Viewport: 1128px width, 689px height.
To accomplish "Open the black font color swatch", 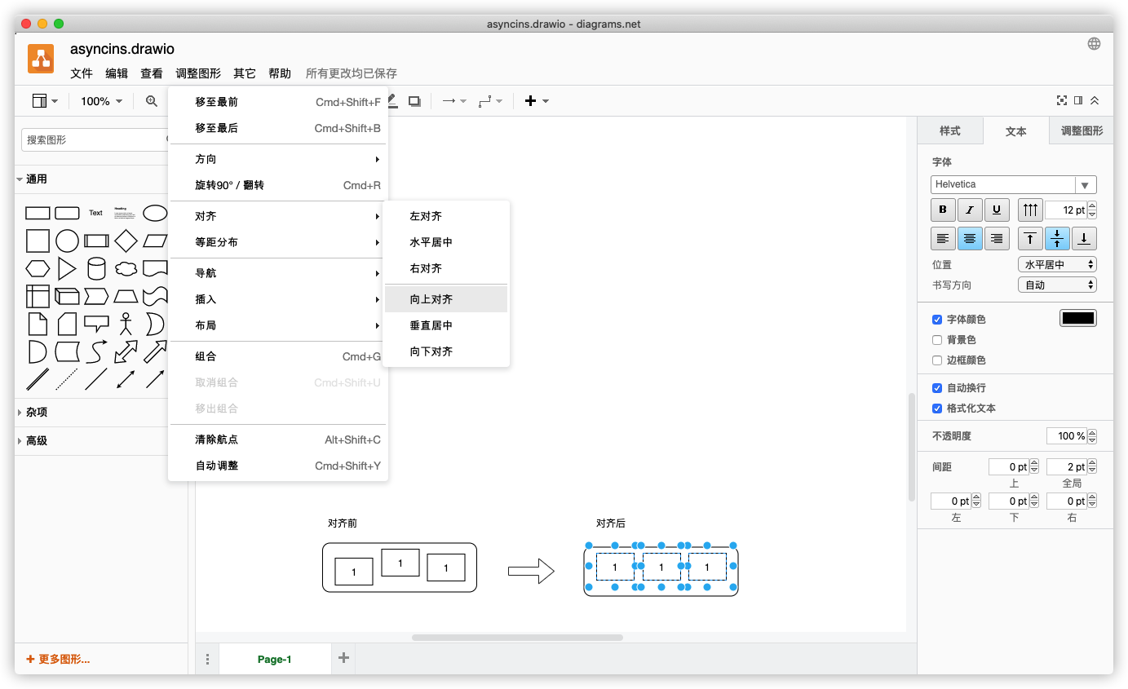I will click(1077, 319).
